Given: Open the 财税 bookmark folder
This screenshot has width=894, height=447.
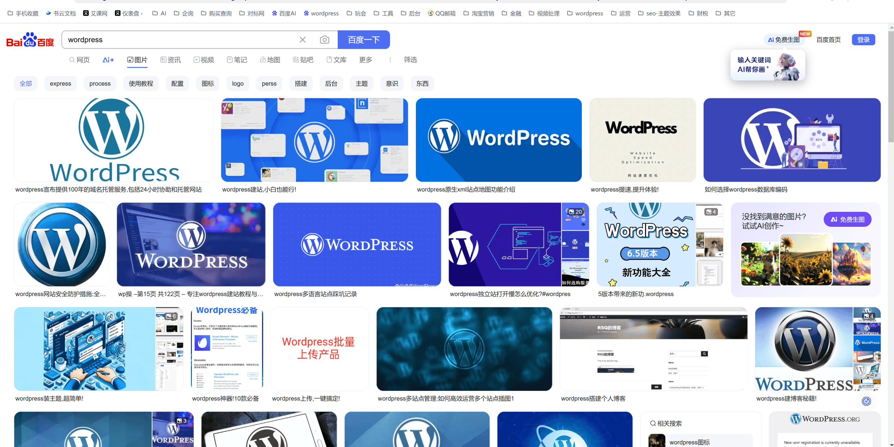Looking at the screenshot, I should click(698, 13).
